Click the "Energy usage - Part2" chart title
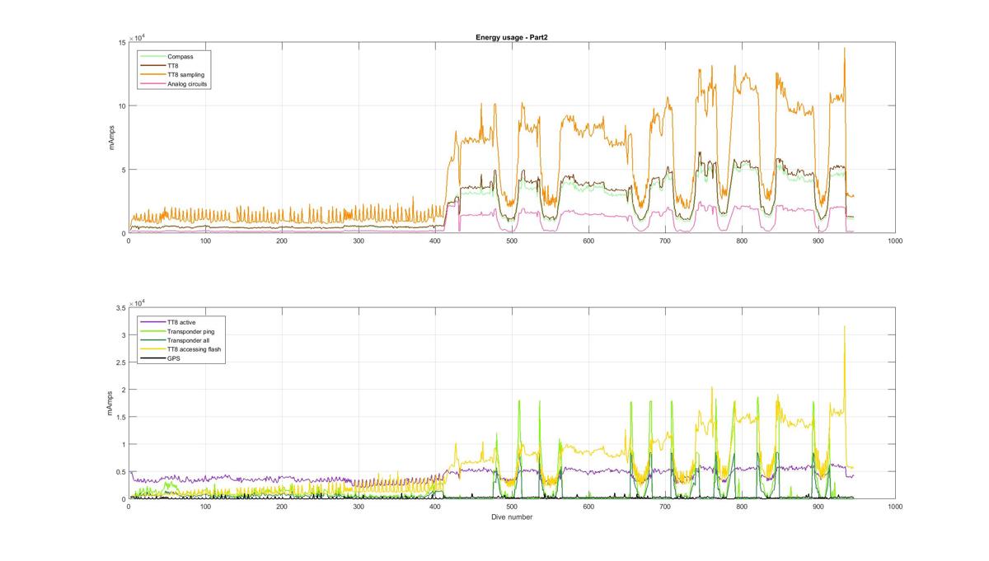The width and height of the screenshot is (989, 561). (x=511, y=37)
